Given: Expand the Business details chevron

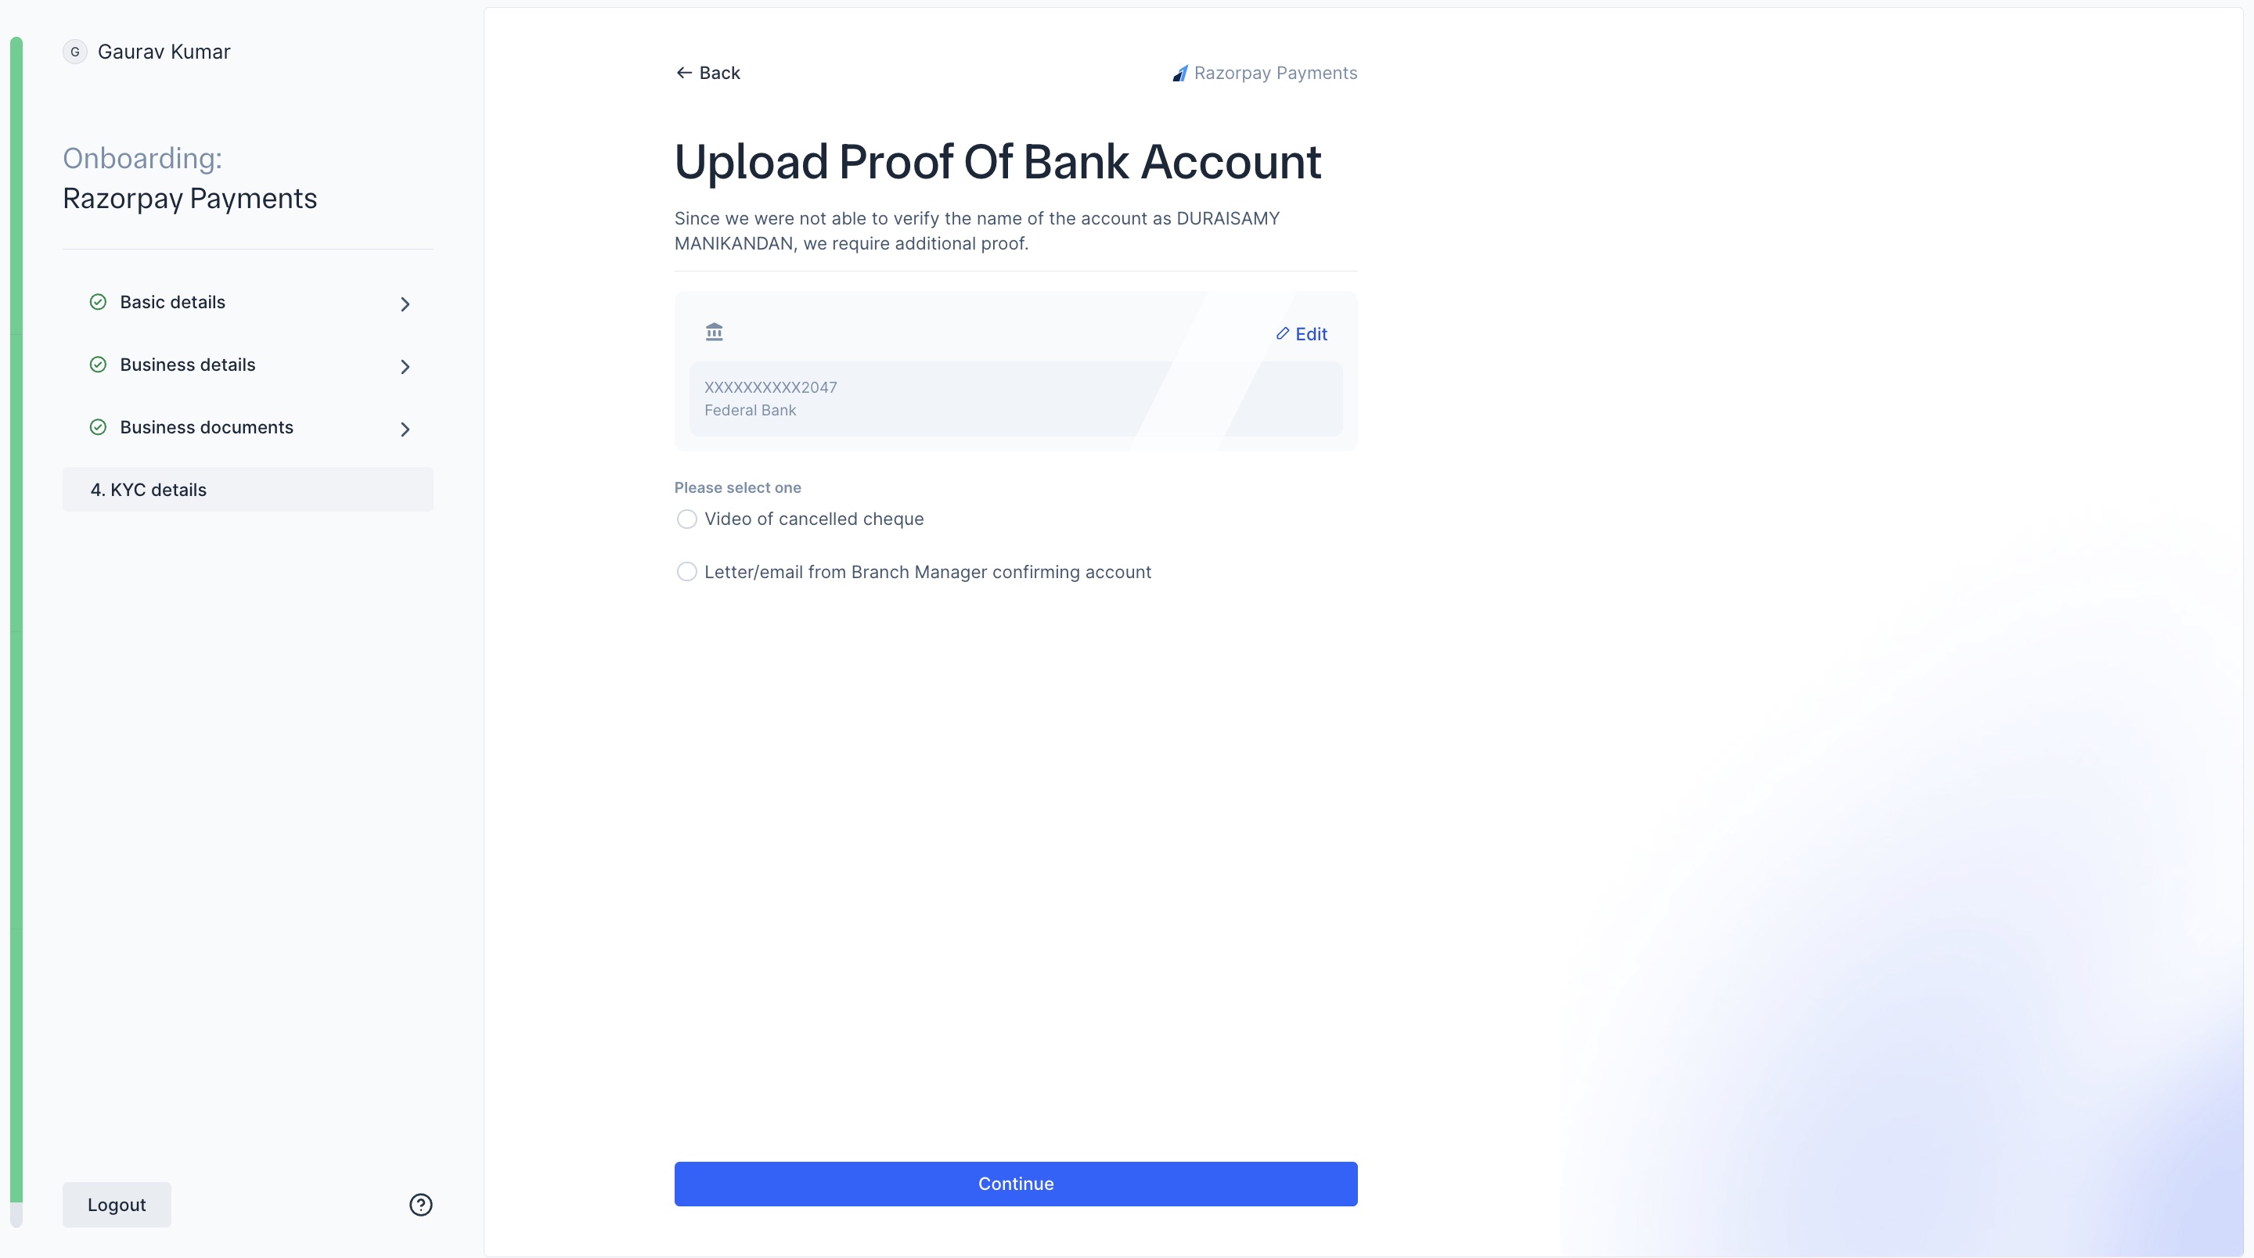Looking at the screenshot, I should [x=405, y=367].
